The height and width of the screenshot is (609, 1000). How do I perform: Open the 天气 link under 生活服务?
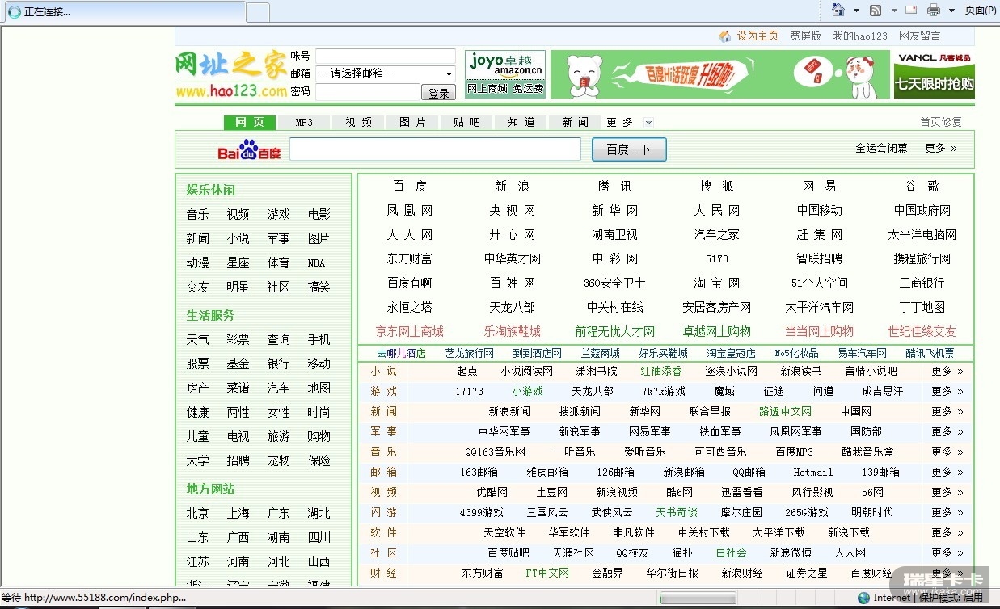tap(197, 339)
